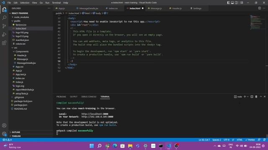Toggle bottom panel layout icon
This screenshot has height=150, width=268.
pyautogui.click(x=232, y=2)
